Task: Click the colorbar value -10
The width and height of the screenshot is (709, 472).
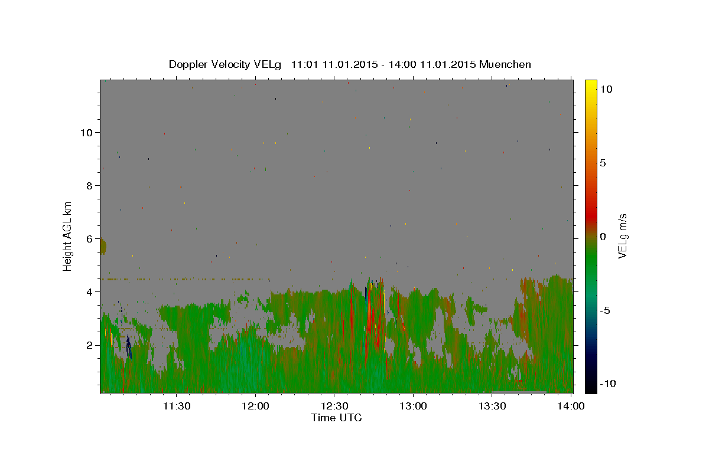Action: tap(608, 383)
